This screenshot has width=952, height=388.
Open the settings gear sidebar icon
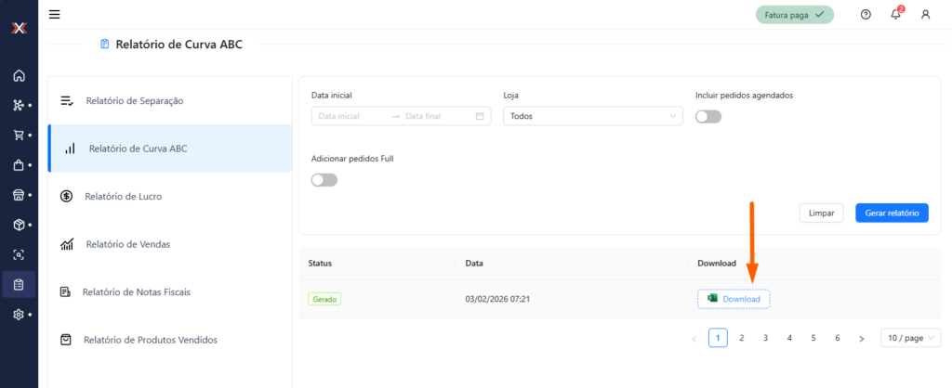click(19, 315)
